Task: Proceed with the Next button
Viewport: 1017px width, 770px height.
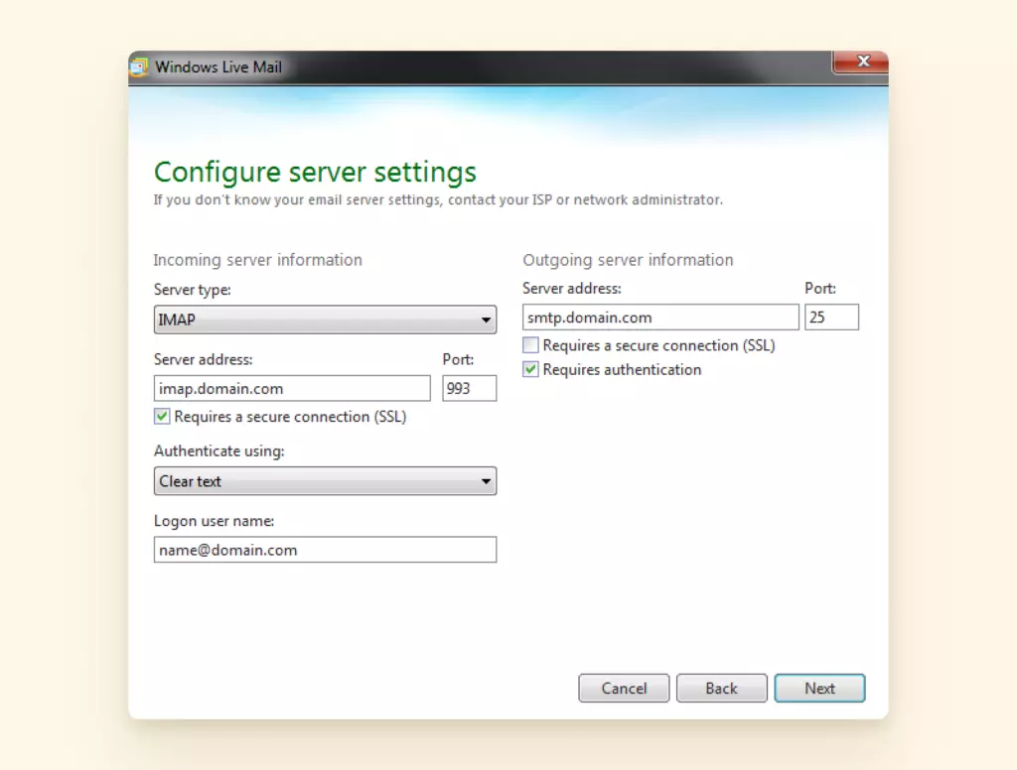Action: 819,689
